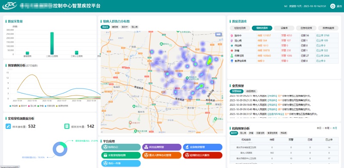Switch to the 检验检测库 tab

[x=240, y=28]
